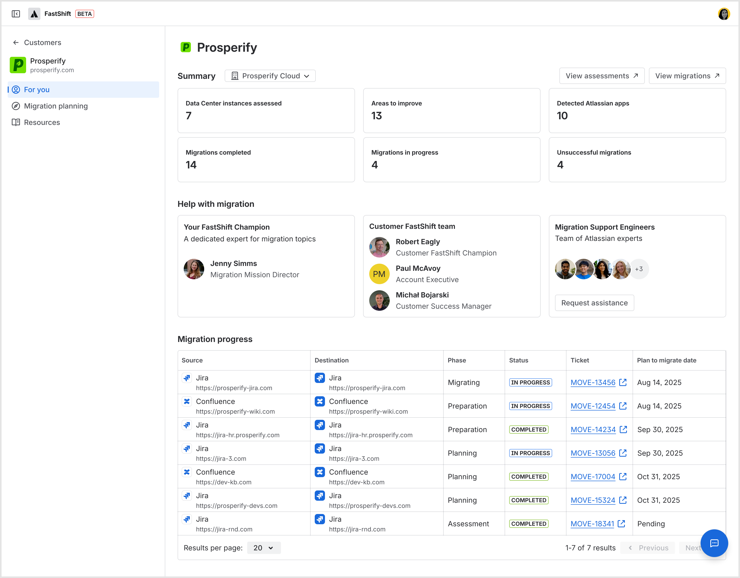Image resolution: width=740 pixels, height=578 pixels.
Task: Click the Next pagination control
Action: (x=693, y=548)
